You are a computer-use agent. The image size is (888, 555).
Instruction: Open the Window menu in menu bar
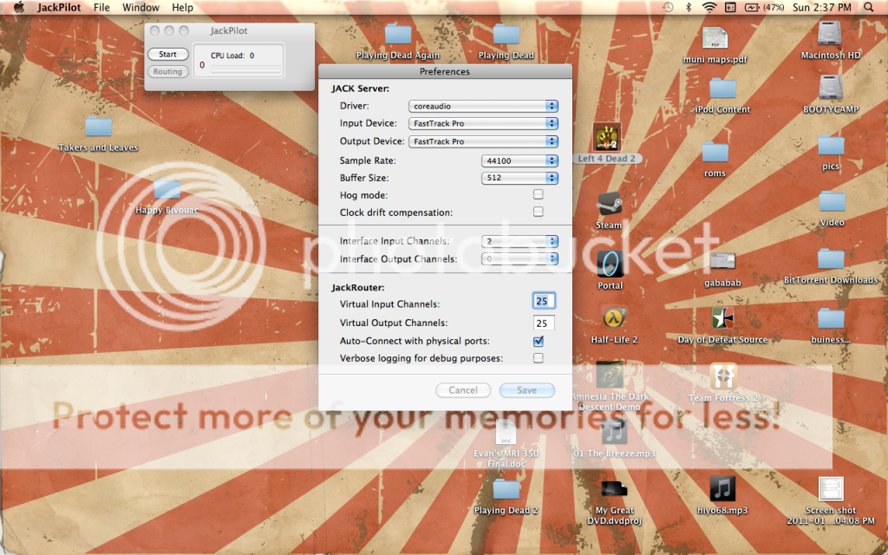(140, 8)
